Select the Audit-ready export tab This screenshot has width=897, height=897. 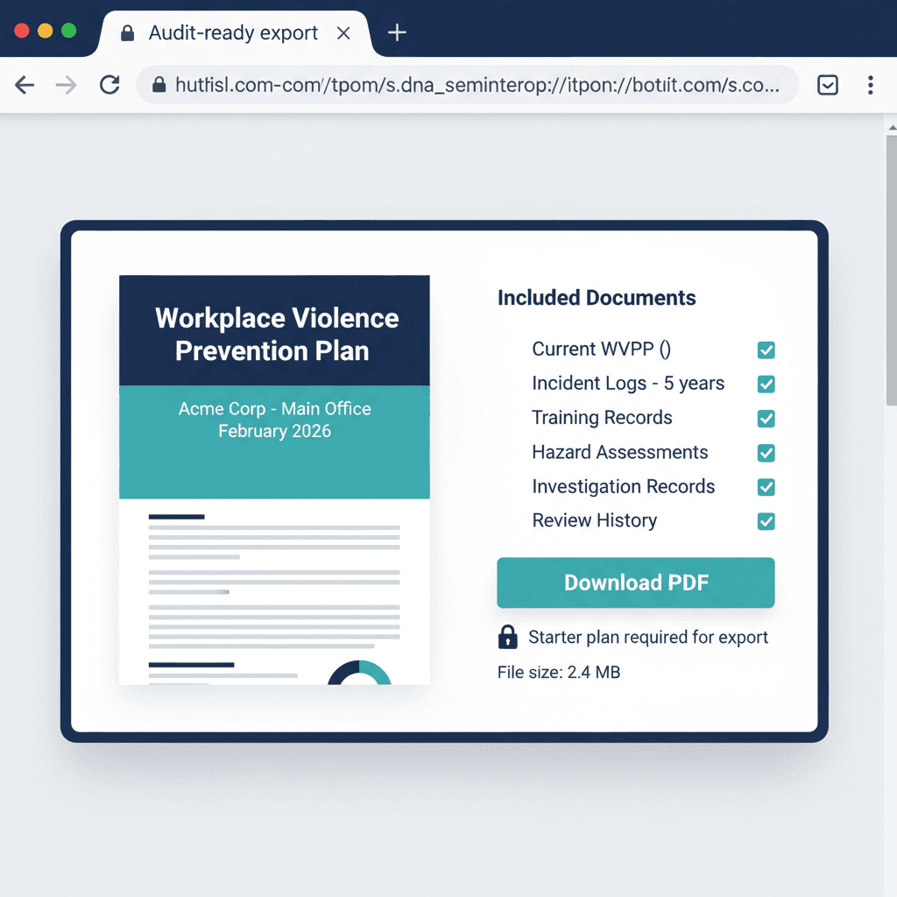pos(232,33)
